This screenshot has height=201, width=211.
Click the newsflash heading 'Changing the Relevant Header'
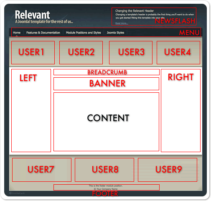(x=135, y=11)
